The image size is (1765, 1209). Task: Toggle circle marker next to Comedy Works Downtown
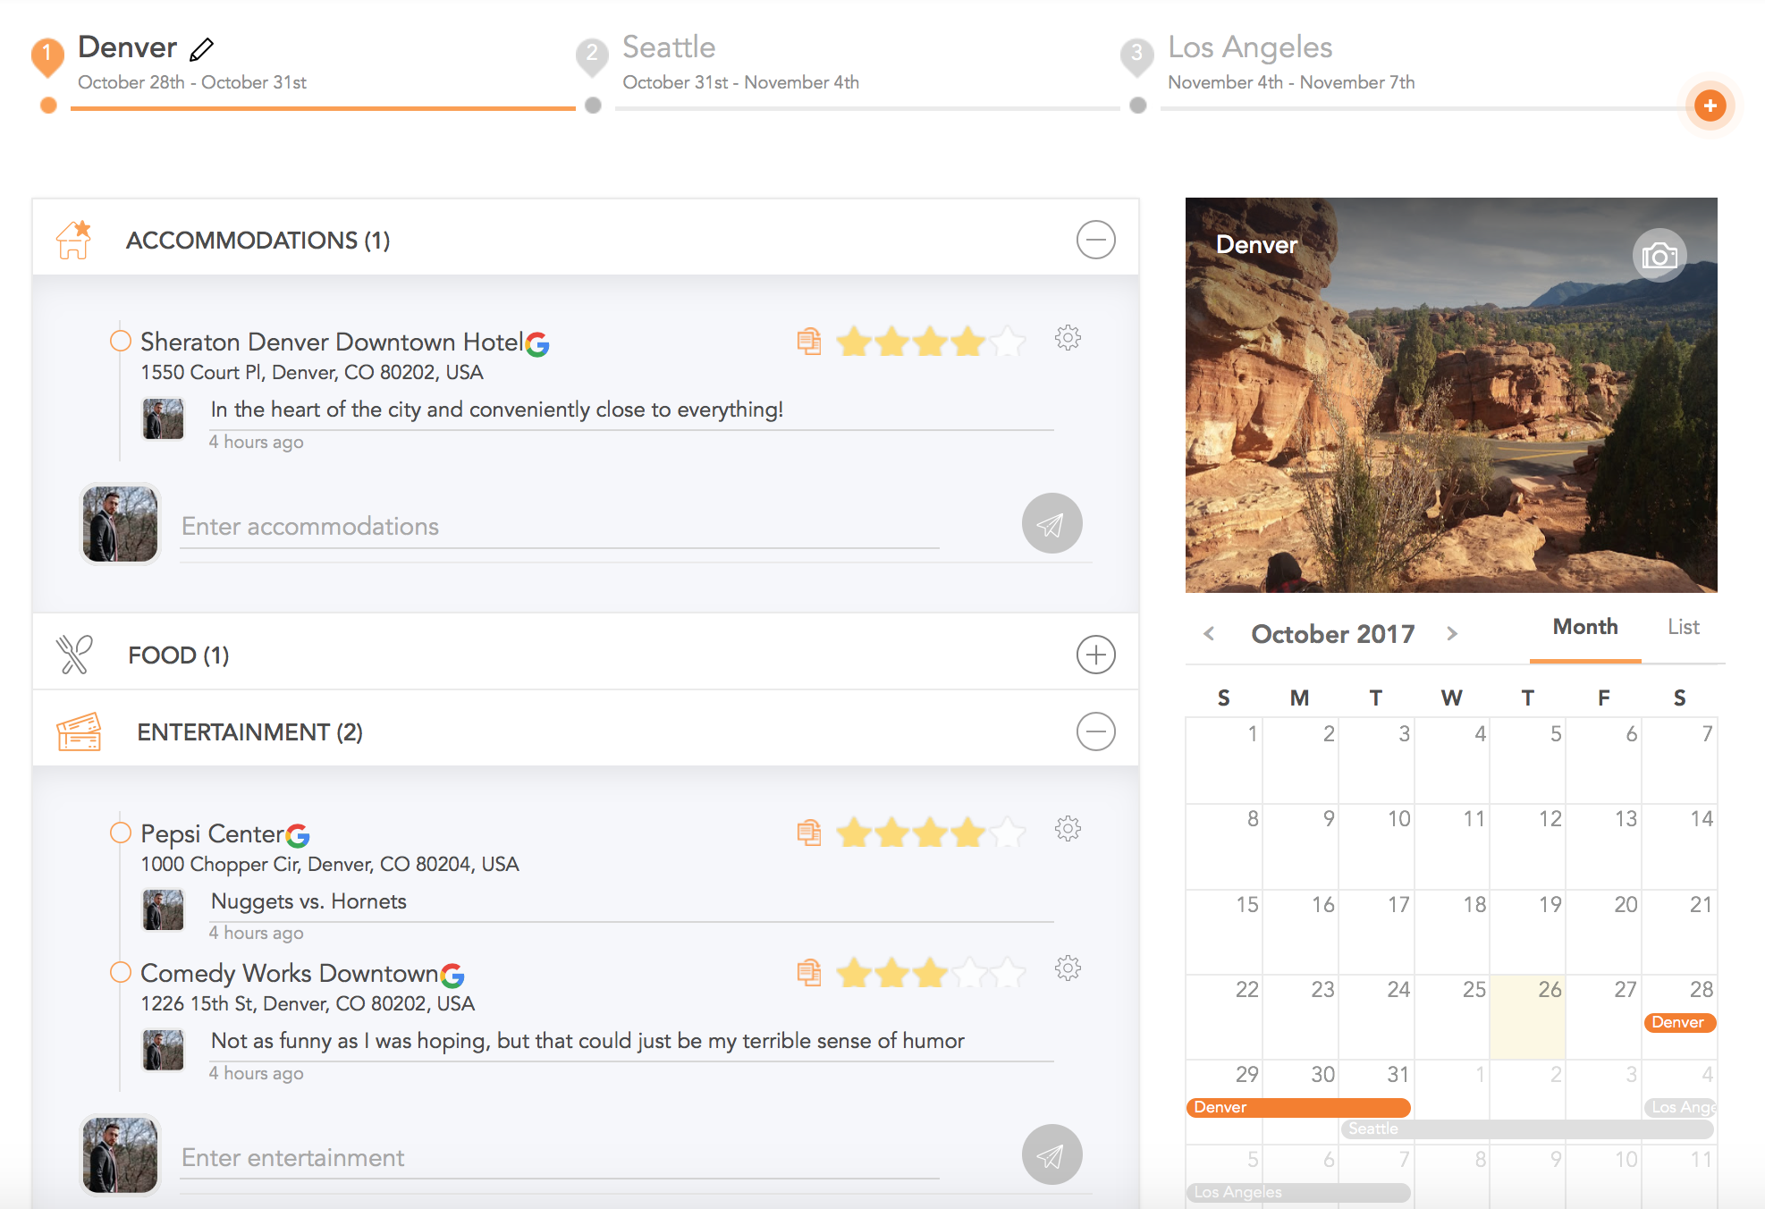tap(121, 972)
